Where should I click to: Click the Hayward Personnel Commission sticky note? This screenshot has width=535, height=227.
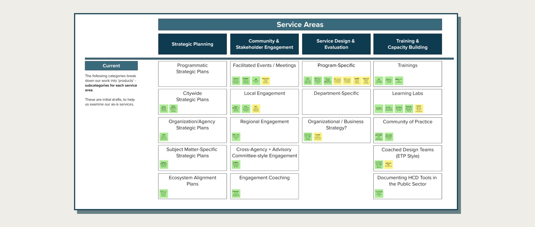coord(236,81)
